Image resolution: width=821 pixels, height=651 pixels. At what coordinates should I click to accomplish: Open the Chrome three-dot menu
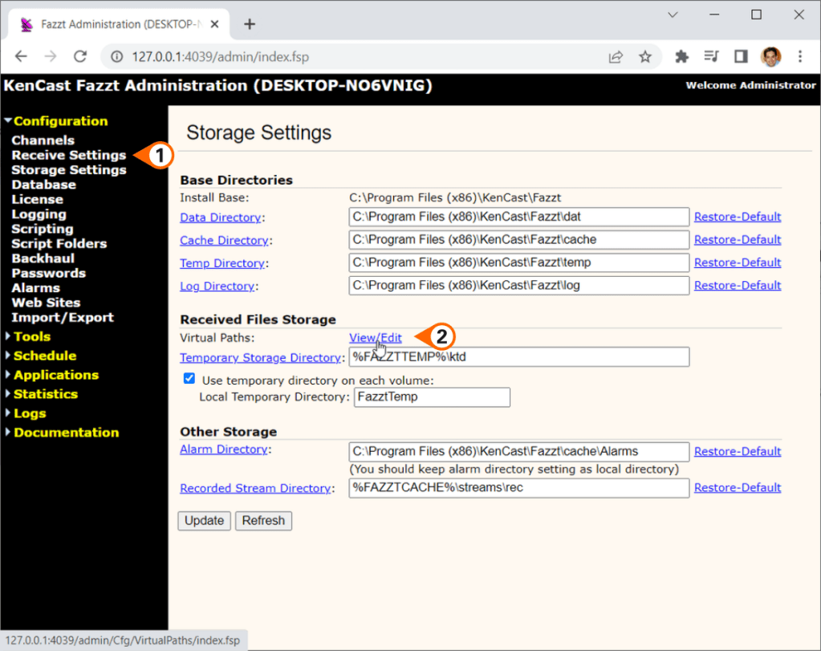click(x=800, y=56)
